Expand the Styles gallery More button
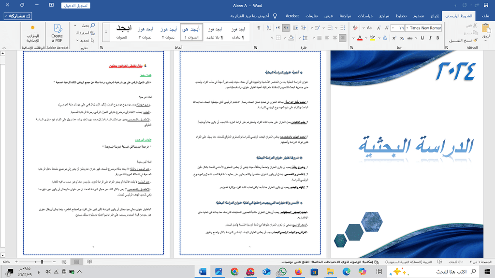This screenshot has height=278, width=495. pos(106,32)
